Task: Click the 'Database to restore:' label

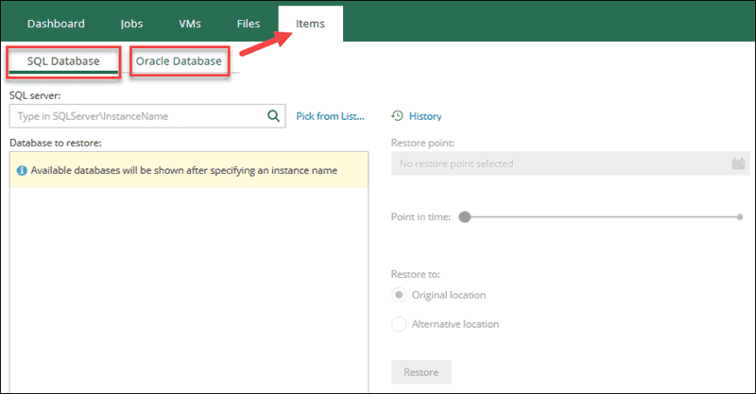Action: point(56,143)
